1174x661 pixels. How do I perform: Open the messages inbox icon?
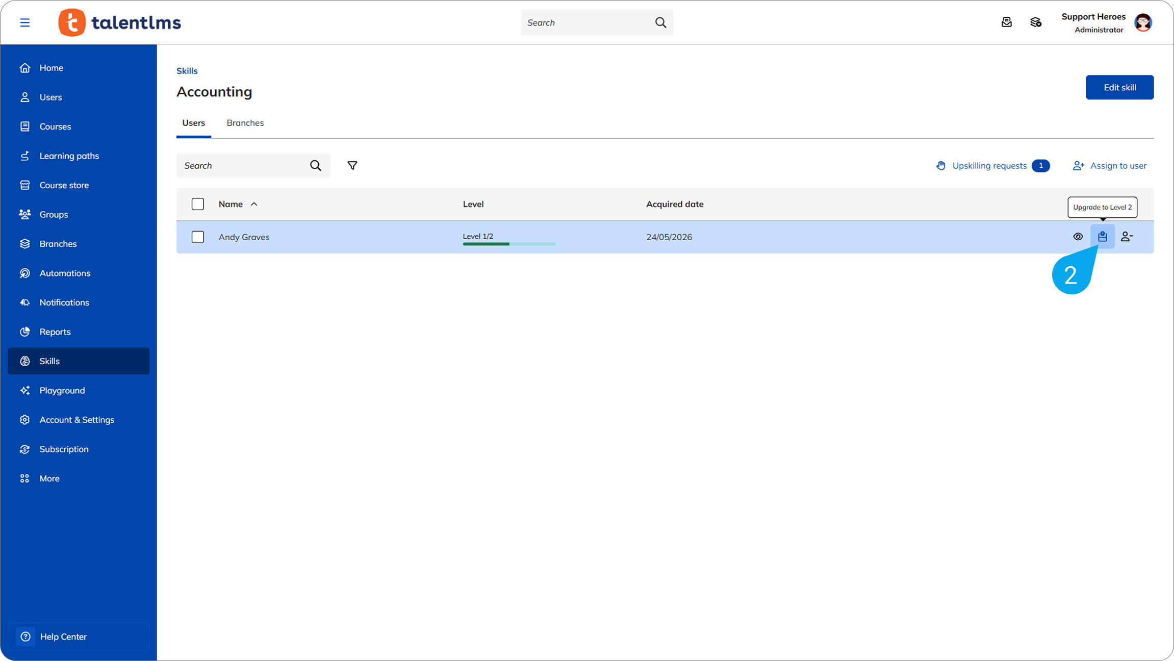pyautogui.click(x=1006, y=22)
